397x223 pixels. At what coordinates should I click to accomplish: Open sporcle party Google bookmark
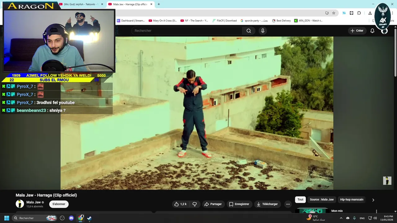tap(254, 21)
